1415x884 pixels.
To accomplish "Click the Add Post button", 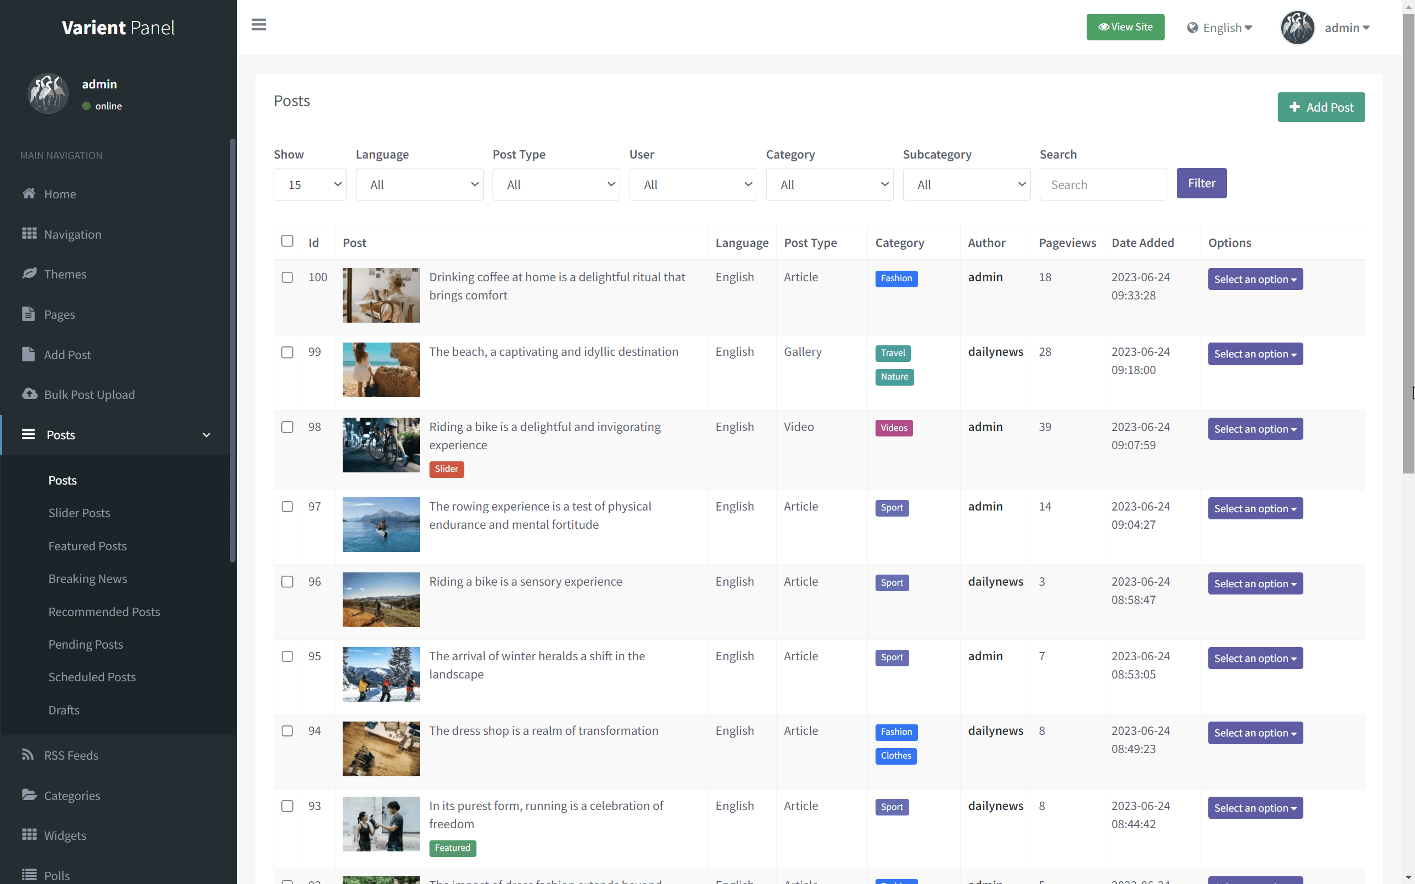I will [1321, 107].
